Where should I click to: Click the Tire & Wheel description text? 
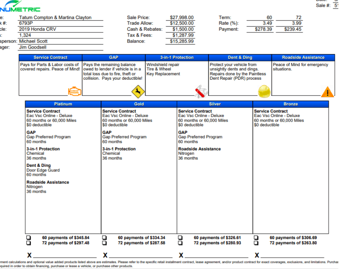(159, 69)
